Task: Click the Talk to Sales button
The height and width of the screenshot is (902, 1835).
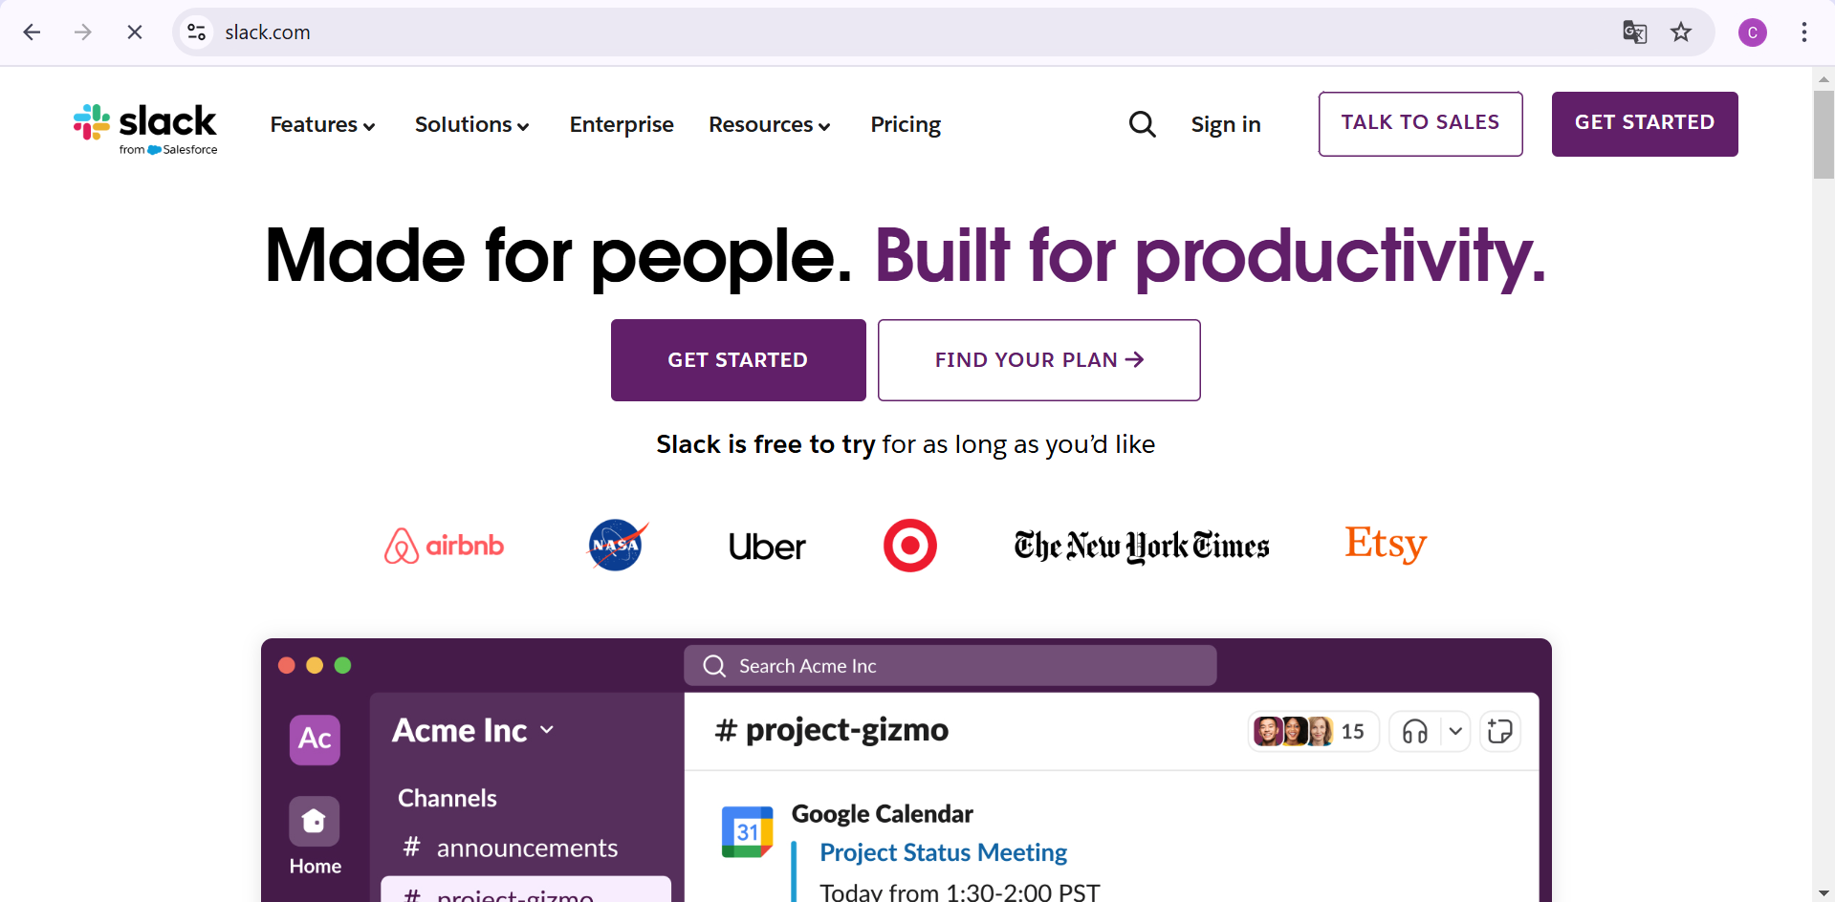Action: point(1420,123)
